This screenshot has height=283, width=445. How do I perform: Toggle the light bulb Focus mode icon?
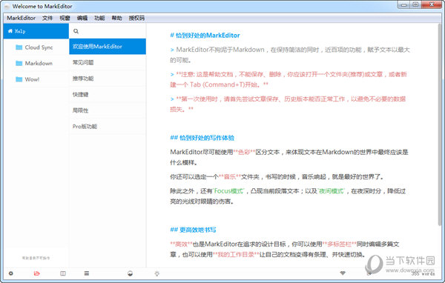(x=157, y=273)
